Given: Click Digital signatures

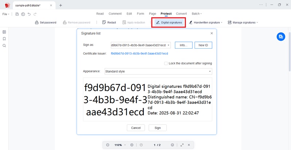Looking at the screenshot, I should (x=169, y=23).
